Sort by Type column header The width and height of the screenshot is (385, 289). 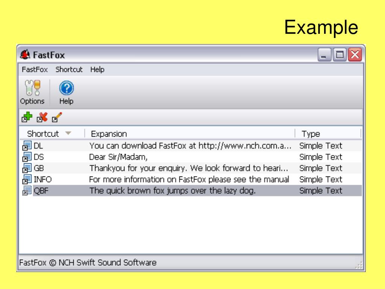coord(328,134)
